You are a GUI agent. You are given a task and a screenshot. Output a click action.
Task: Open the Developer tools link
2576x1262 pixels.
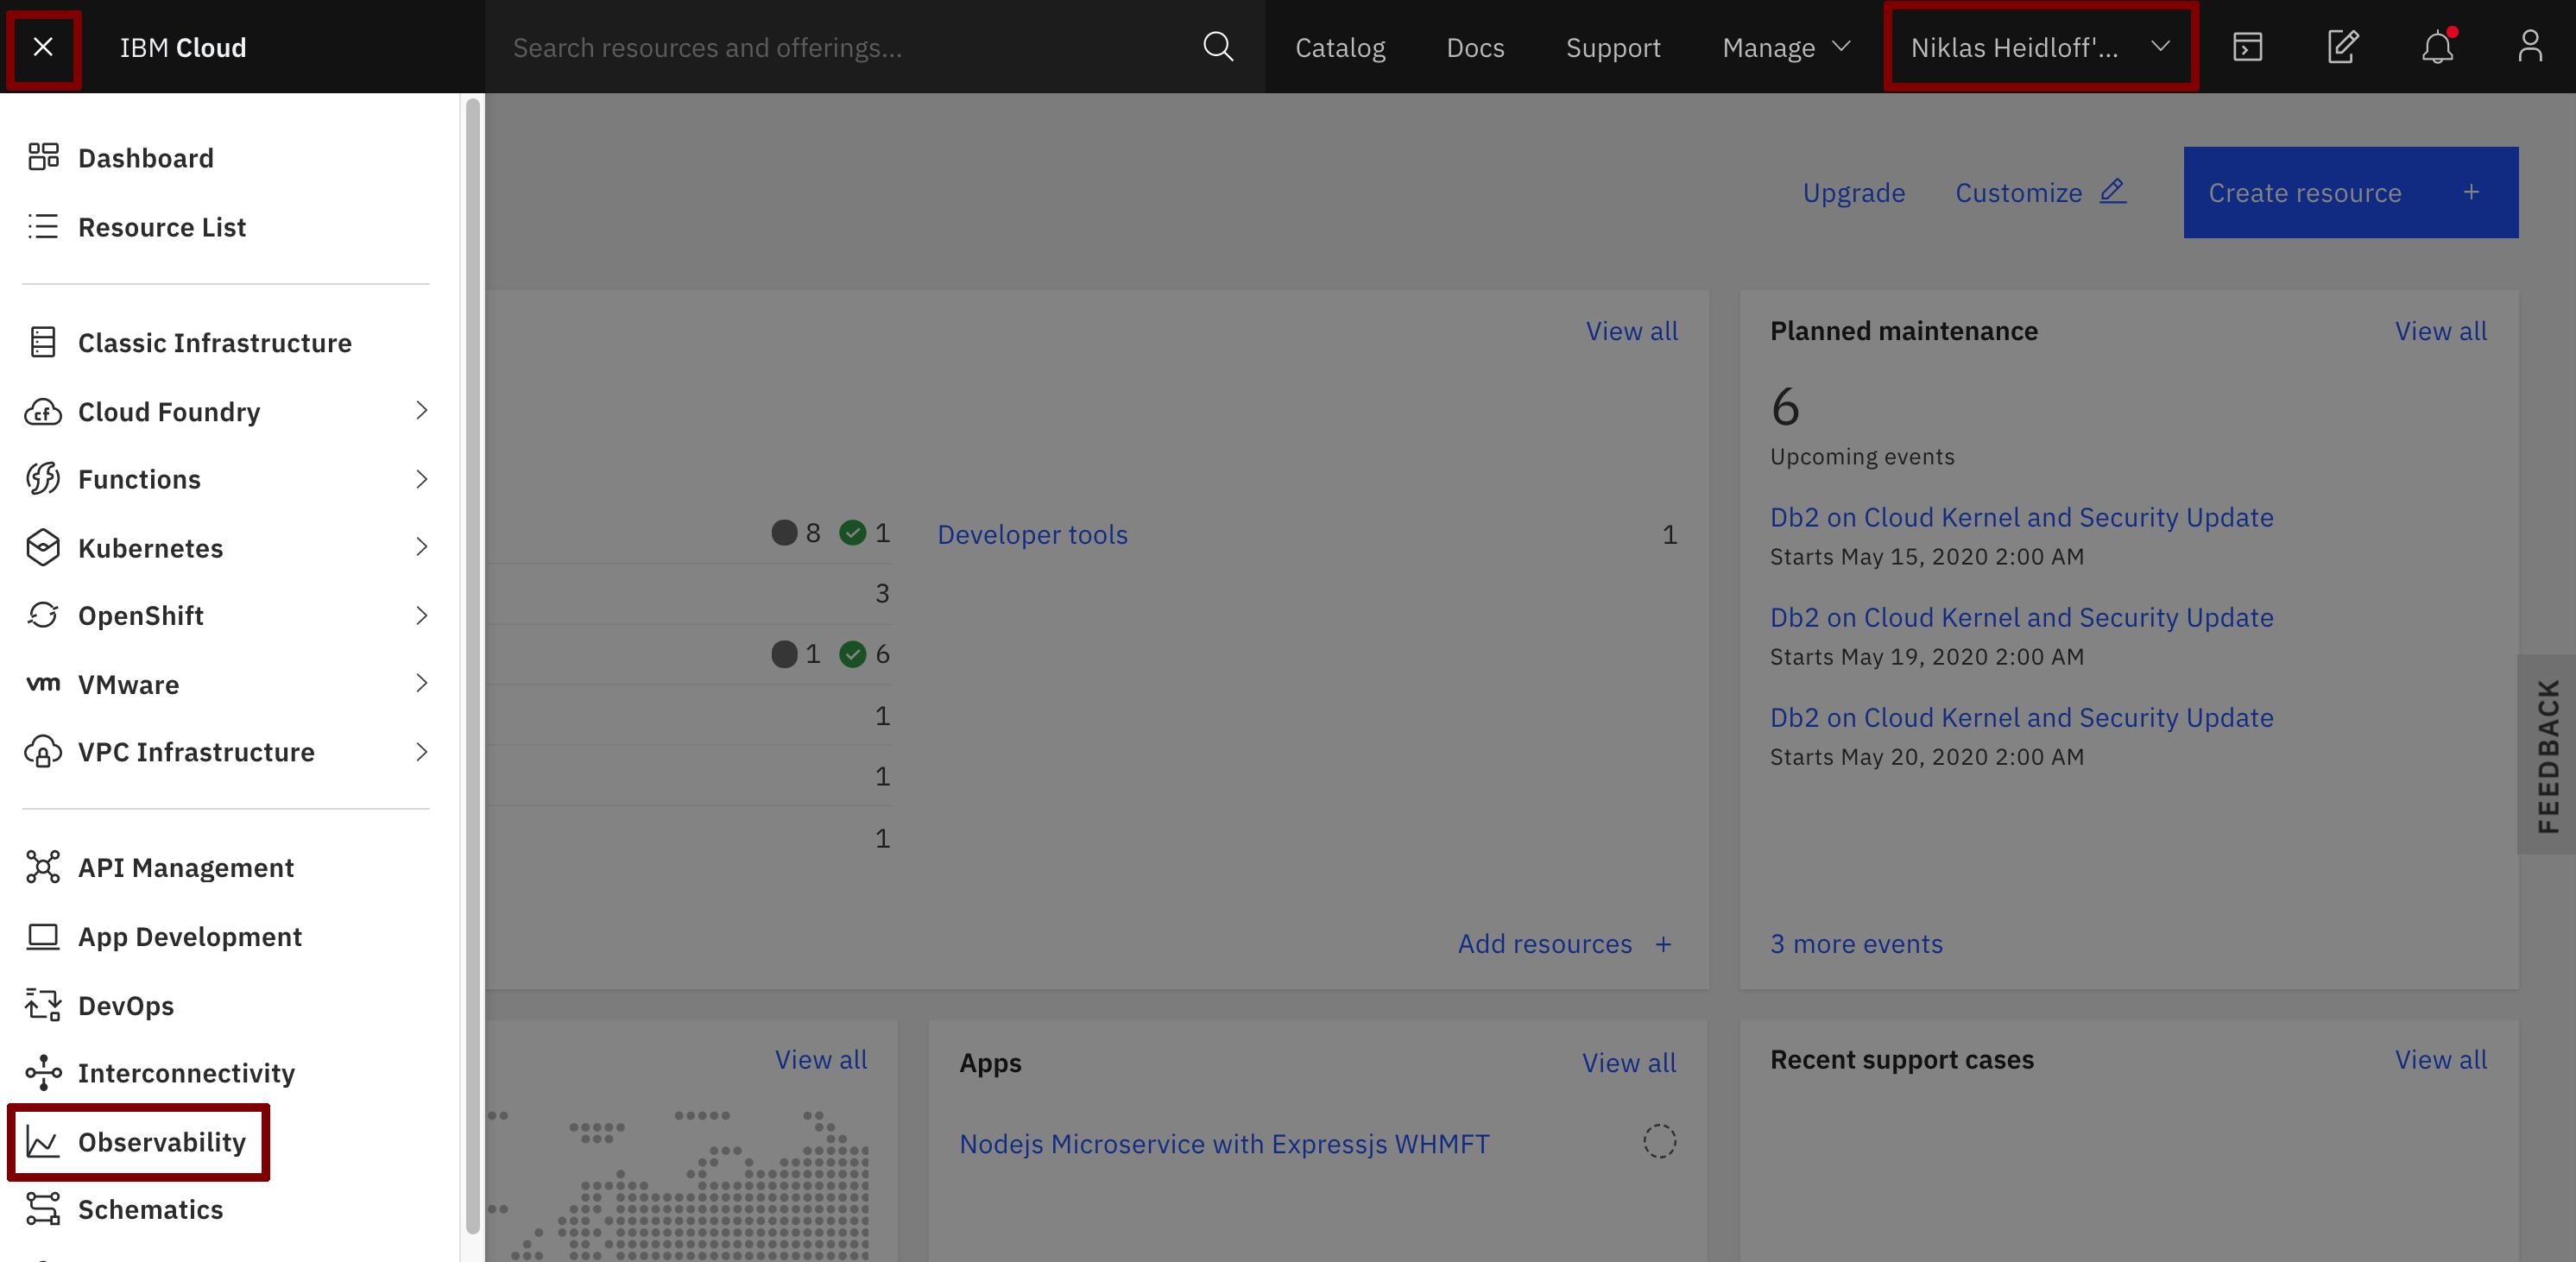pos(1032,534)
